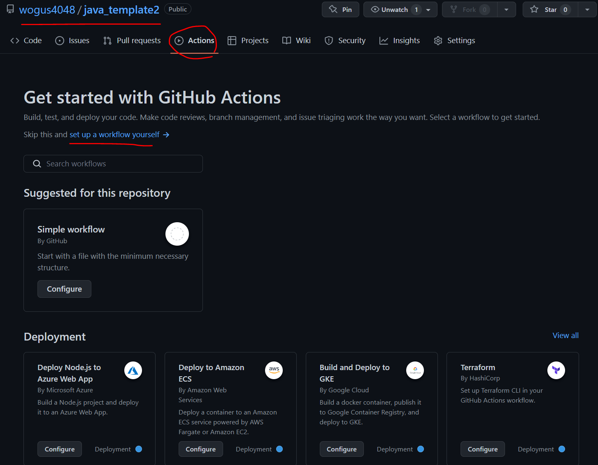Open the Wiki tab
The width and height of the screenshot is (598, 465).
point(296,41)
